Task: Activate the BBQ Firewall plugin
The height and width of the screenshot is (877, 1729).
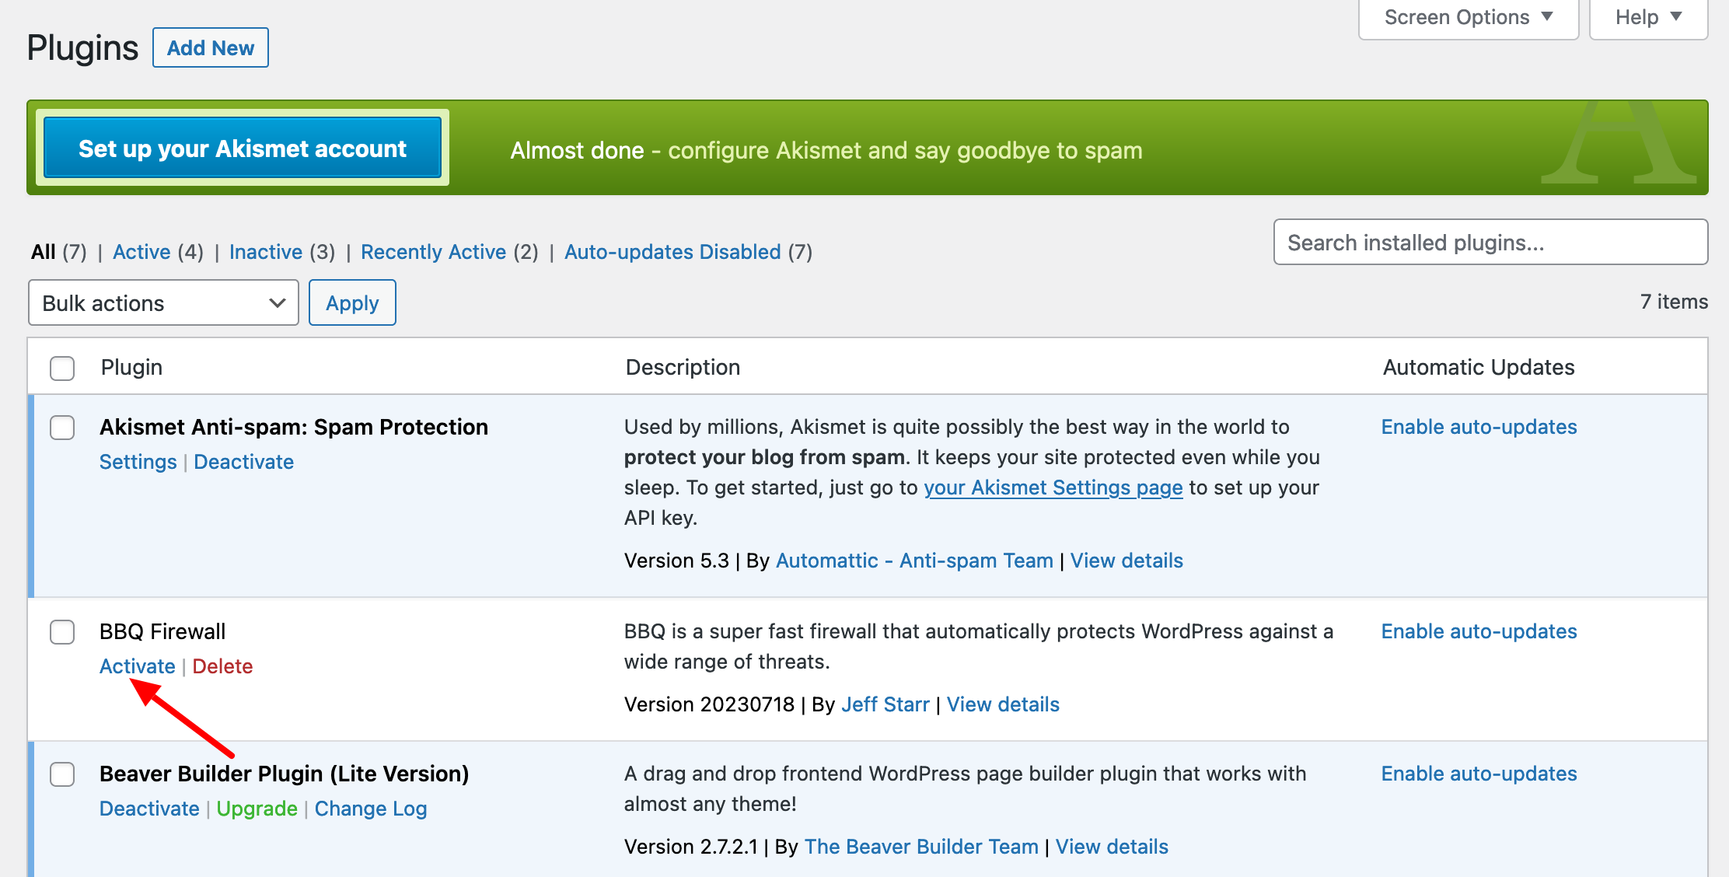Action: click(x=138, y=666)
